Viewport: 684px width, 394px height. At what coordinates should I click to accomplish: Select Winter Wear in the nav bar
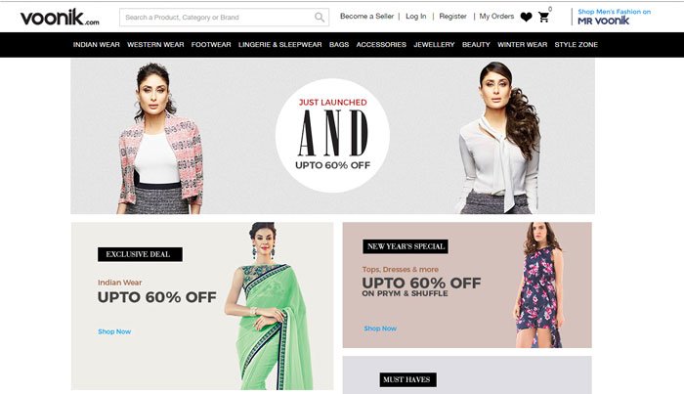(x=522, y=45)
